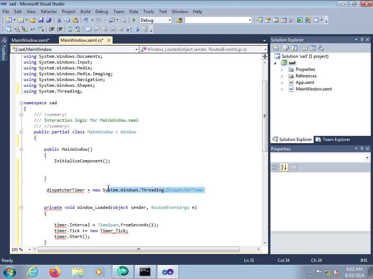This screenshot has width=373, height=279.
Task: Click the Windows Start button
Action: click(x=9, y=272)
